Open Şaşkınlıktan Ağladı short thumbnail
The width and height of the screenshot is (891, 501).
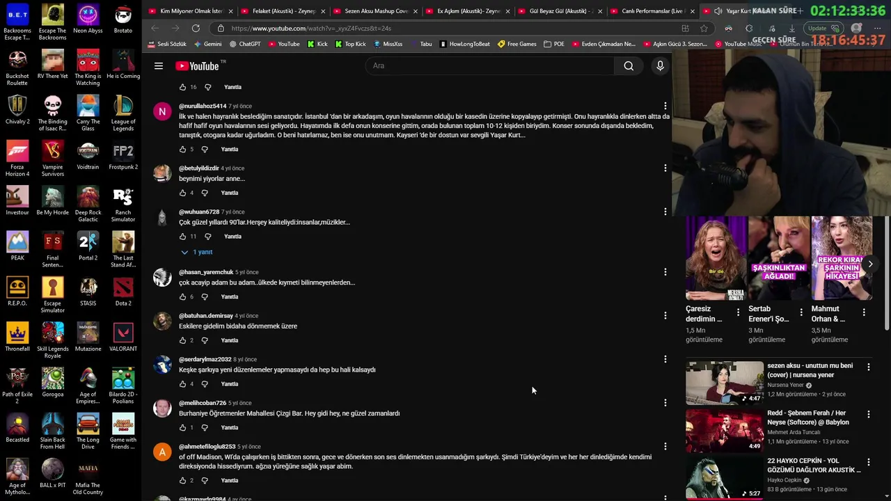coord(779,258)
